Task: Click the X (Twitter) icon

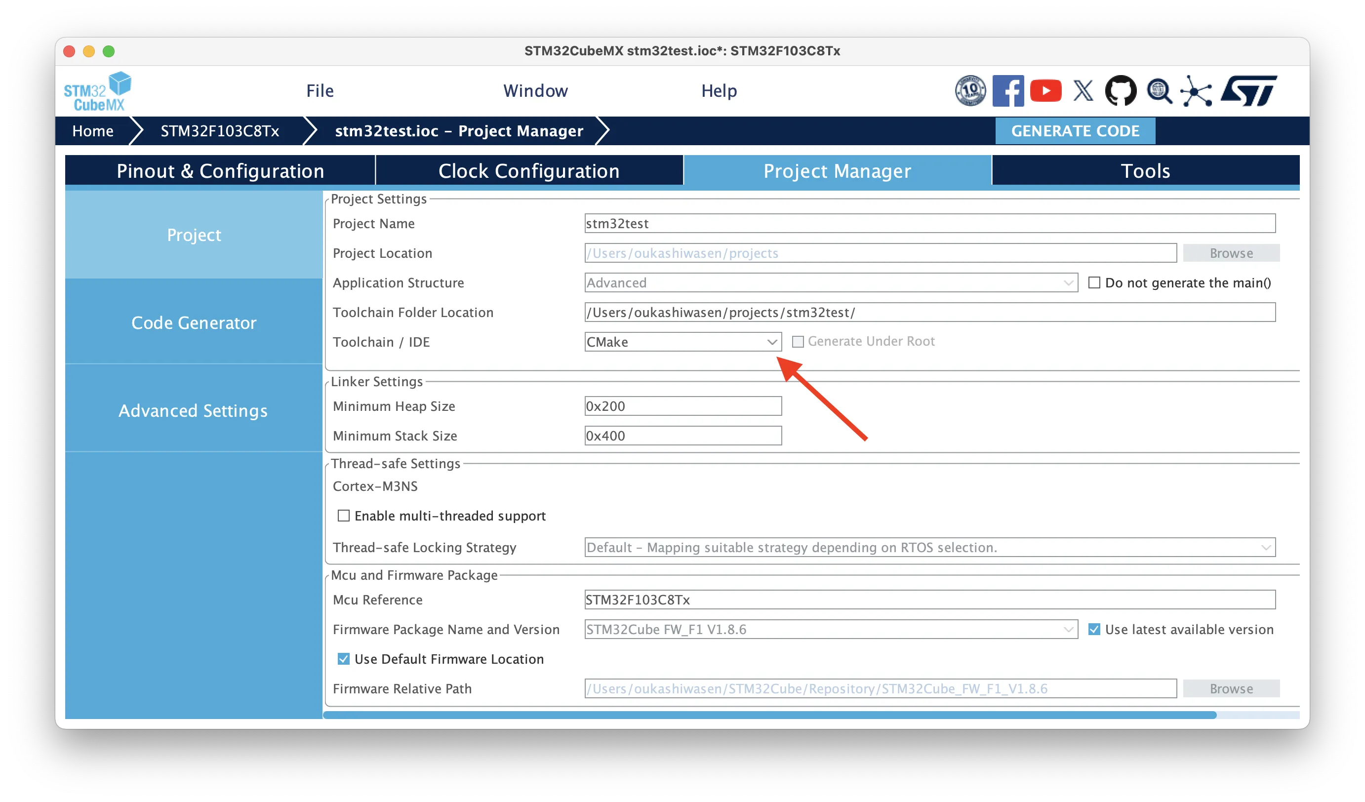Action: [x=1084, y=91]
